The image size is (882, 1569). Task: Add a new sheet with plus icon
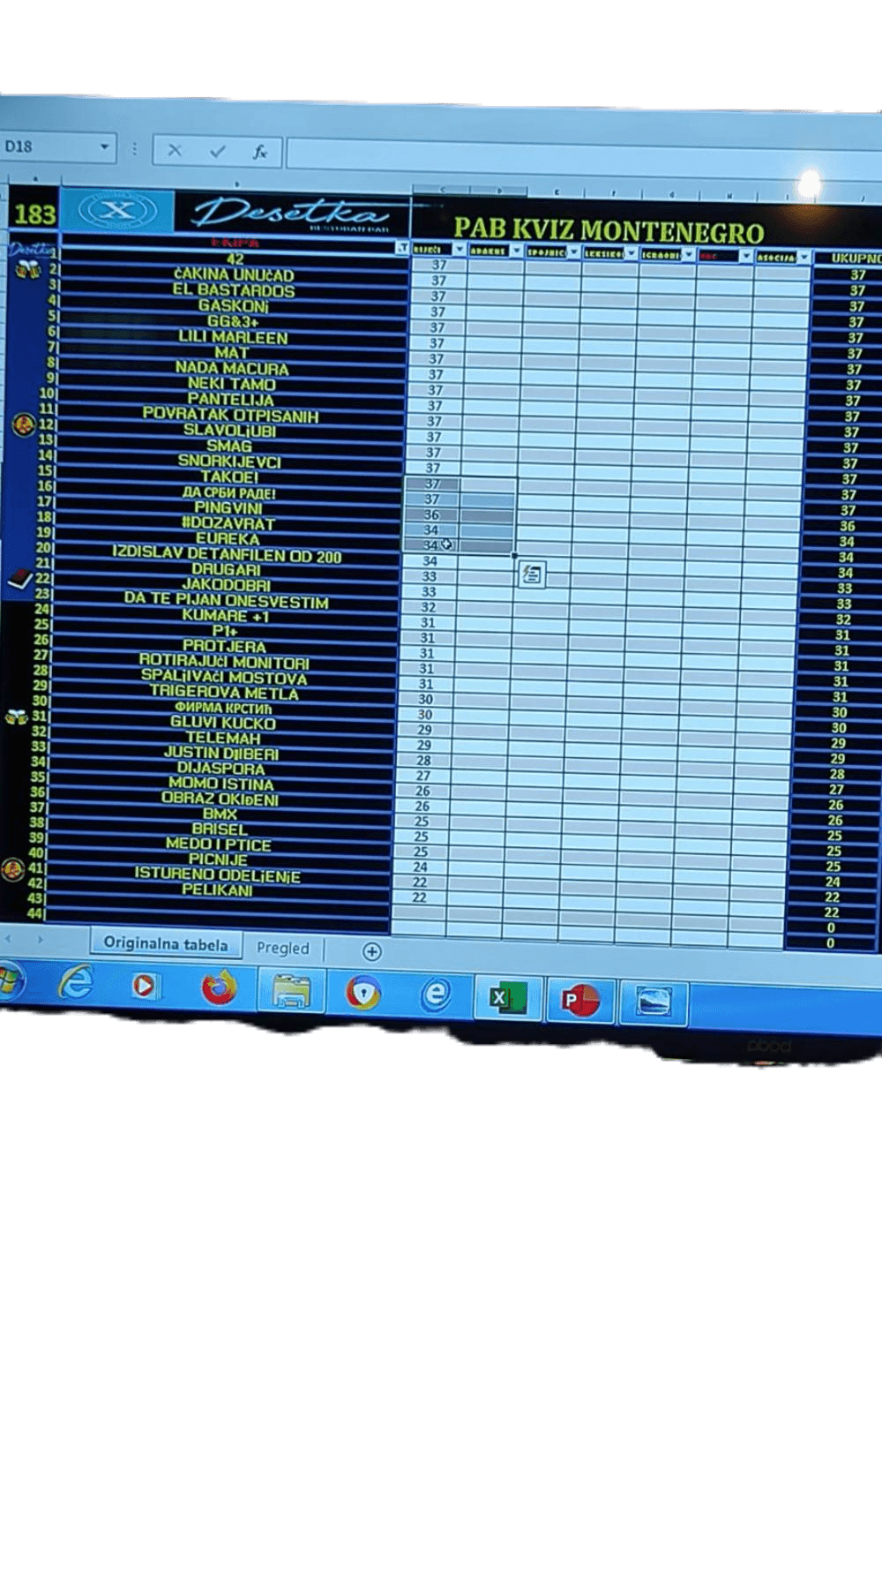pyautogui.click(x=372, y=951)
